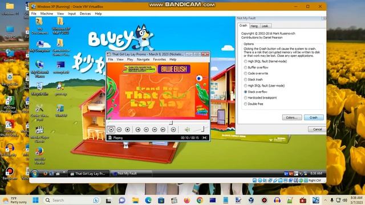Viewport: 365px width, 205px height.
Task: Open WinRAR shortcut on XP desktop
Action: tap(61, 110)
